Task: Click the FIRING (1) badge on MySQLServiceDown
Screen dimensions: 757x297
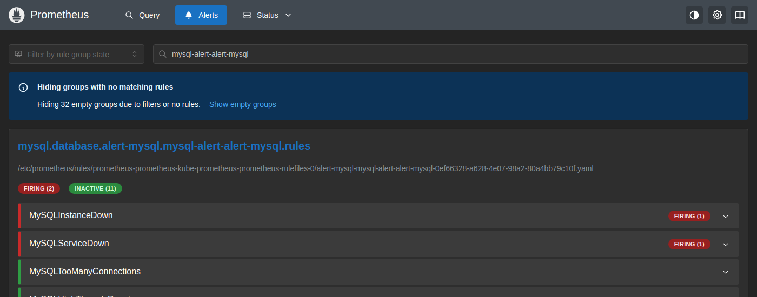Action: 689,244
